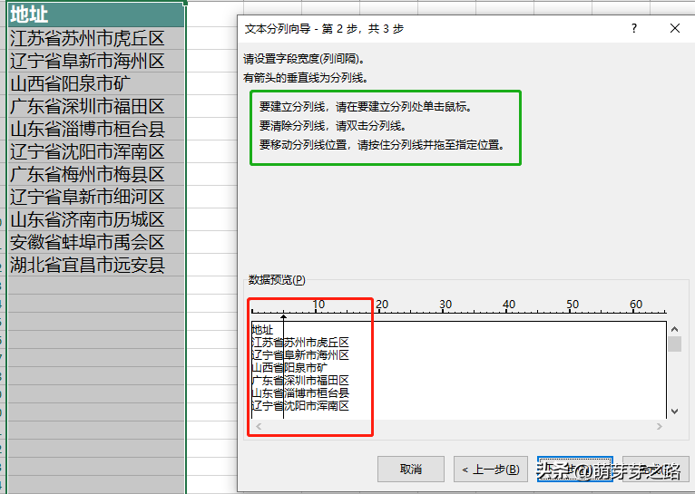The width and height of the screenshot is (695, 494).
Task: Select cell 山西省阳泉市矿 in worksheet
Action: (96, 83)
